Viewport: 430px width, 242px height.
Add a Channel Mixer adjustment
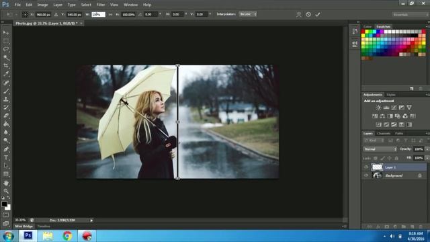[x=405, y=116]
